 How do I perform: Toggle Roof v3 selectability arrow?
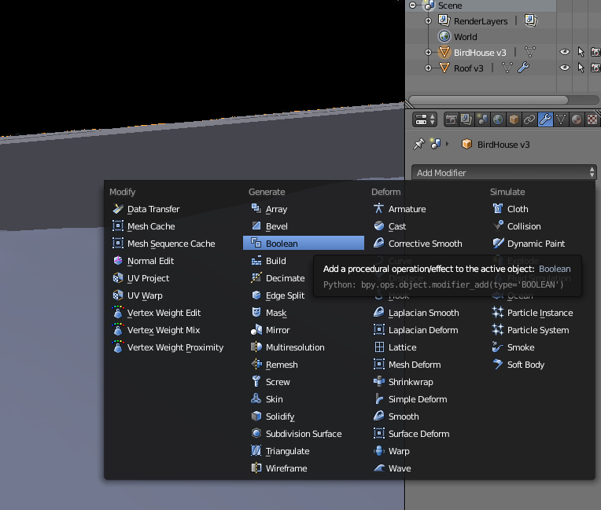pos(581,68)
